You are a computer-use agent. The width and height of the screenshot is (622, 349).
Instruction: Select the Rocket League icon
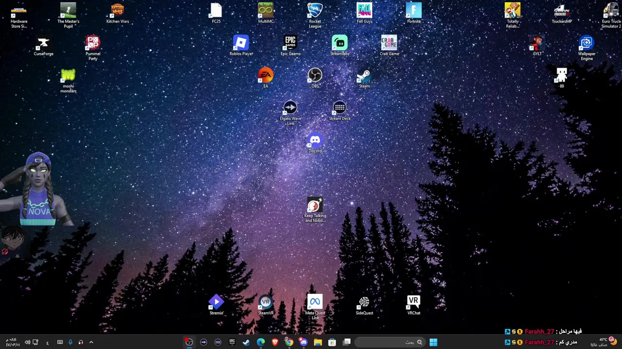pyautogui.click(x=315, y=16)
